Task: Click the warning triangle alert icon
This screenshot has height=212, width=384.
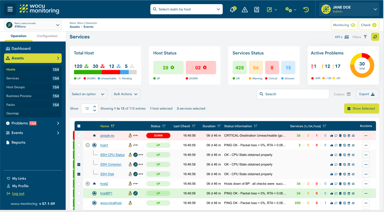Action: (245, 10)
